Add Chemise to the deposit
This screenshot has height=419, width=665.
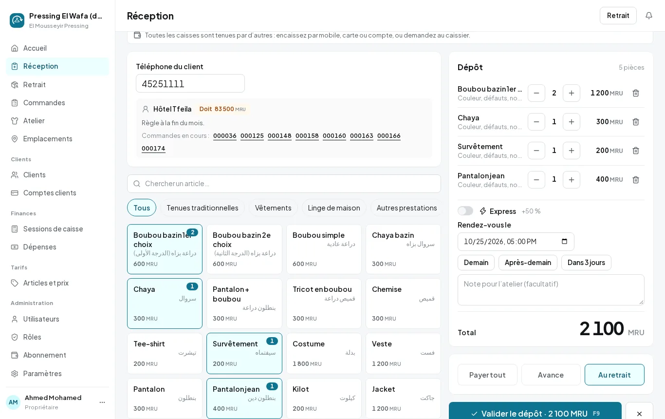(x=403, y=304)
